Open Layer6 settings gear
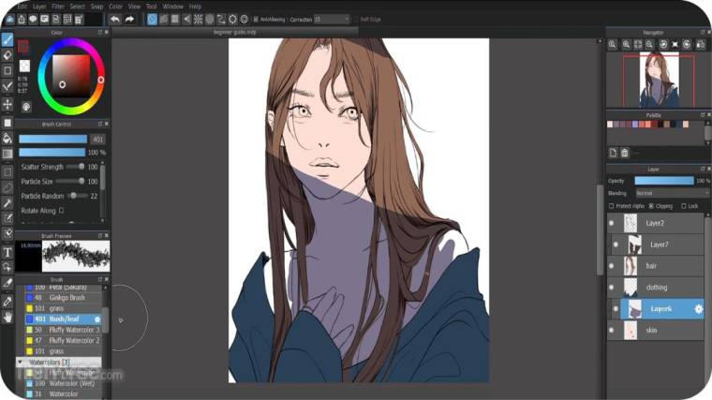Viewport: 712px width, 400px height. tap(698, 309)
